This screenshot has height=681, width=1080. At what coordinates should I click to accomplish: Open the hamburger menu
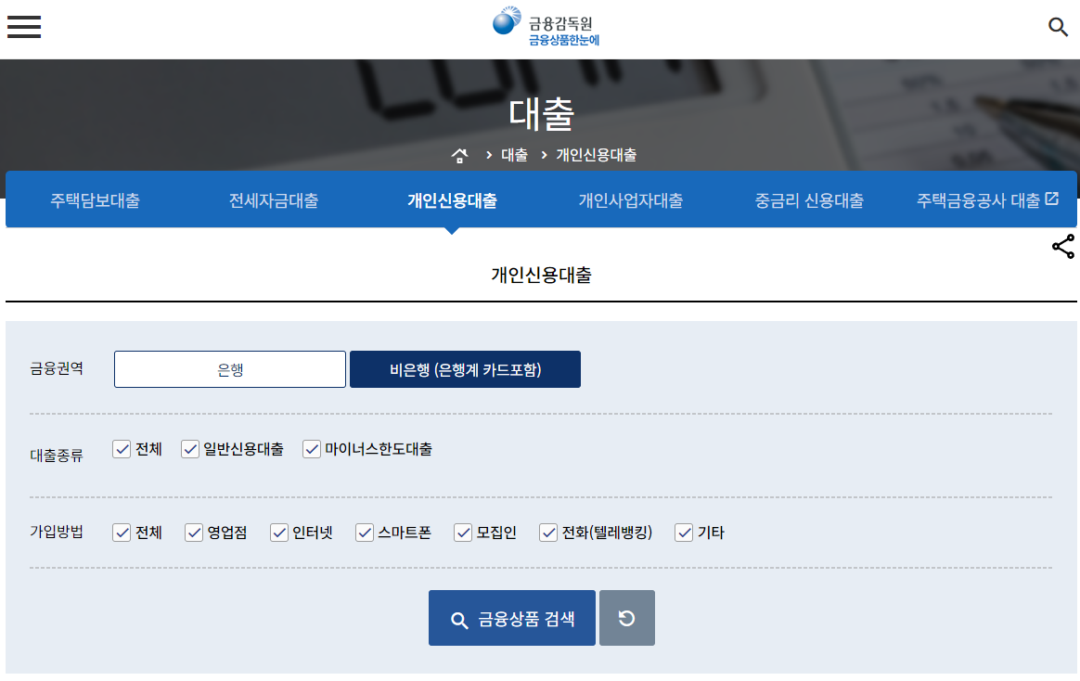(x=23, y=26)
